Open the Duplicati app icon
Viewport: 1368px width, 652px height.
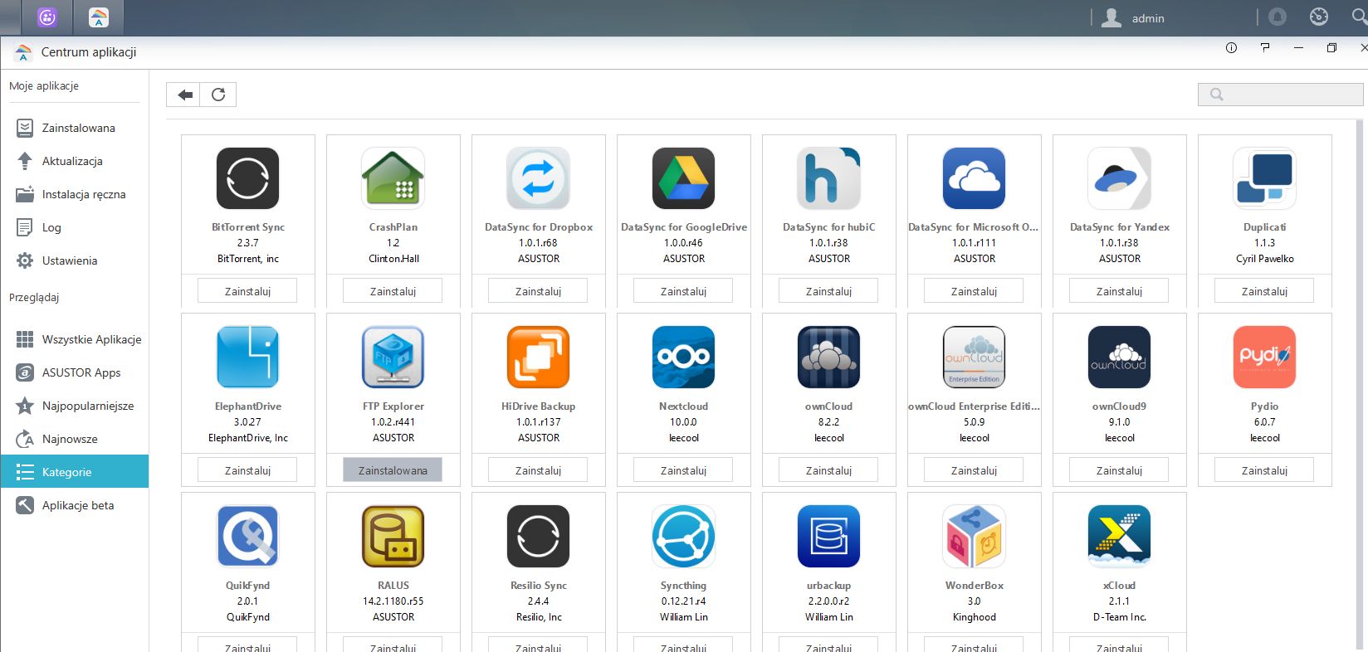(1264, 178)
